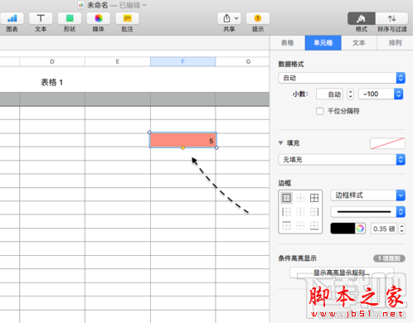Open the color wheel picker for border
Screen dimensions: 413x323
[x=360, y=229]
